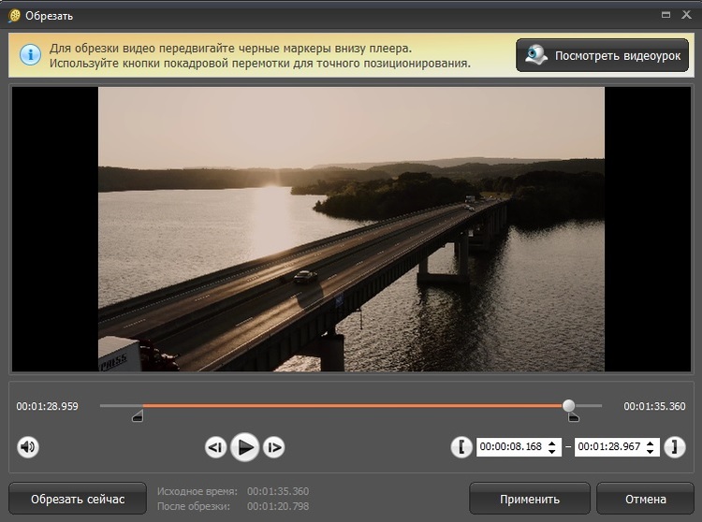Click the 'После обрезки:' label

tap(194, 506)
